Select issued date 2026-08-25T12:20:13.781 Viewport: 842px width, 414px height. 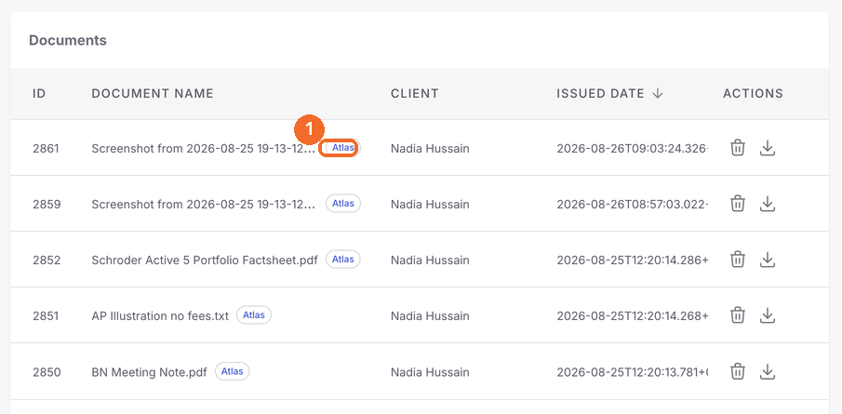pyautogui.click(x=632, y=371)
